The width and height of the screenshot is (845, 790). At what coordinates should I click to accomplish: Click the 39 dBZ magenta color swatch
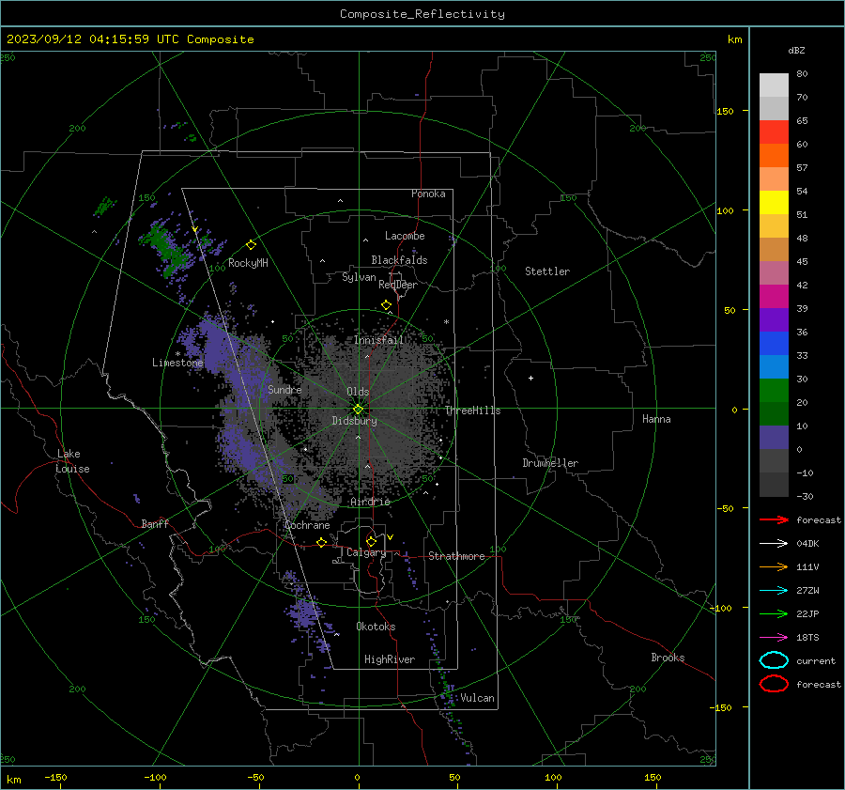(774, 296)
